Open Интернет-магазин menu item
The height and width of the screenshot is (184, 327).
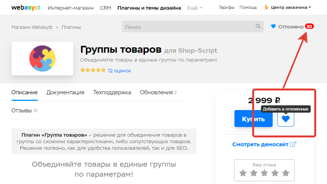coord(71,8)
